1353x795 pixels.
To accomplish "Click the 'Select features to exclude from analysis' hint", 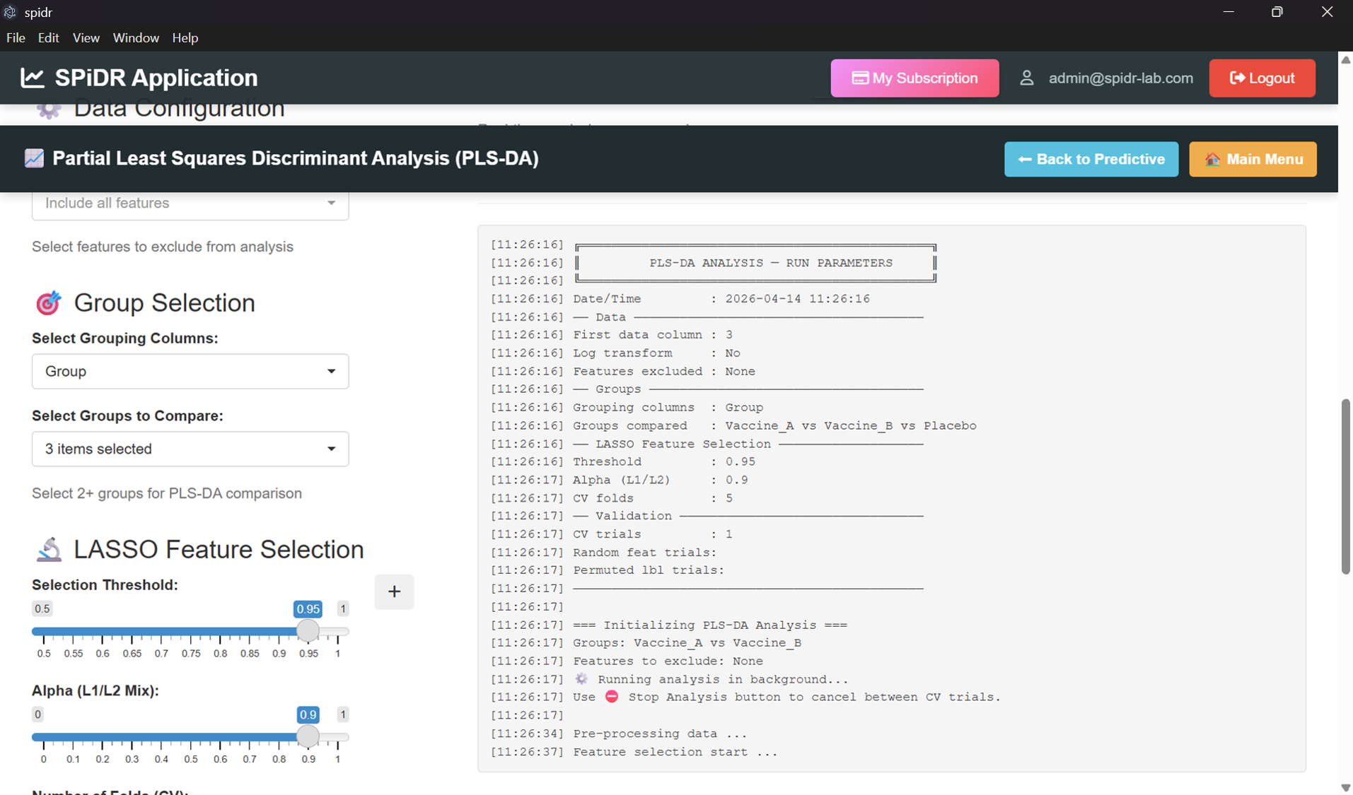I will coord(163,247).
